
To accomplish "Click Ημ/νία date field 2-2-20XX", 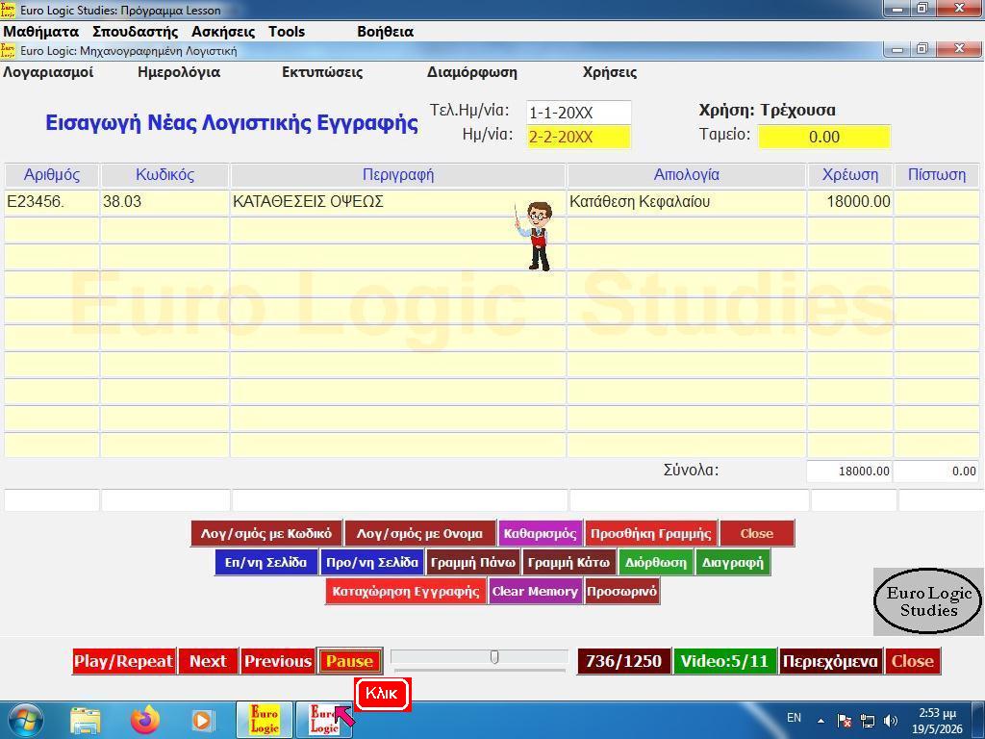I will [578, 137].
